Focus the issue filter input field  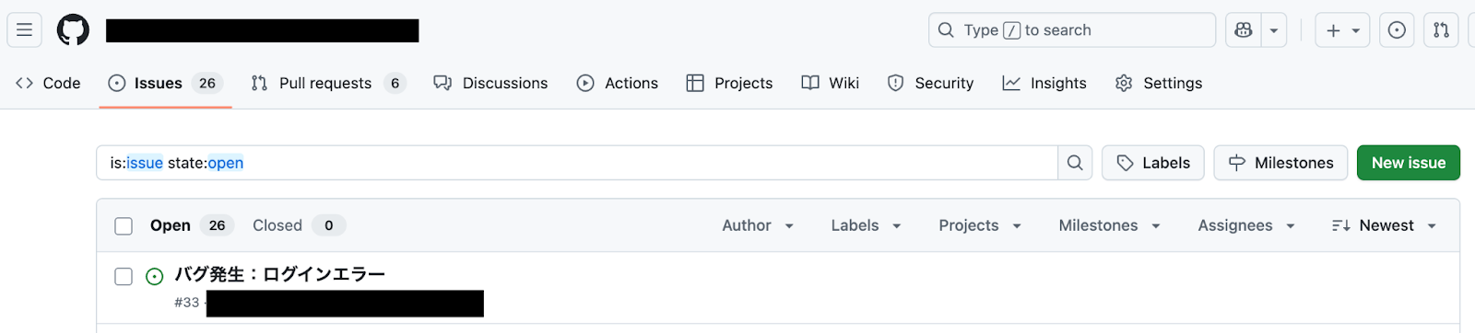pos(577,163)
